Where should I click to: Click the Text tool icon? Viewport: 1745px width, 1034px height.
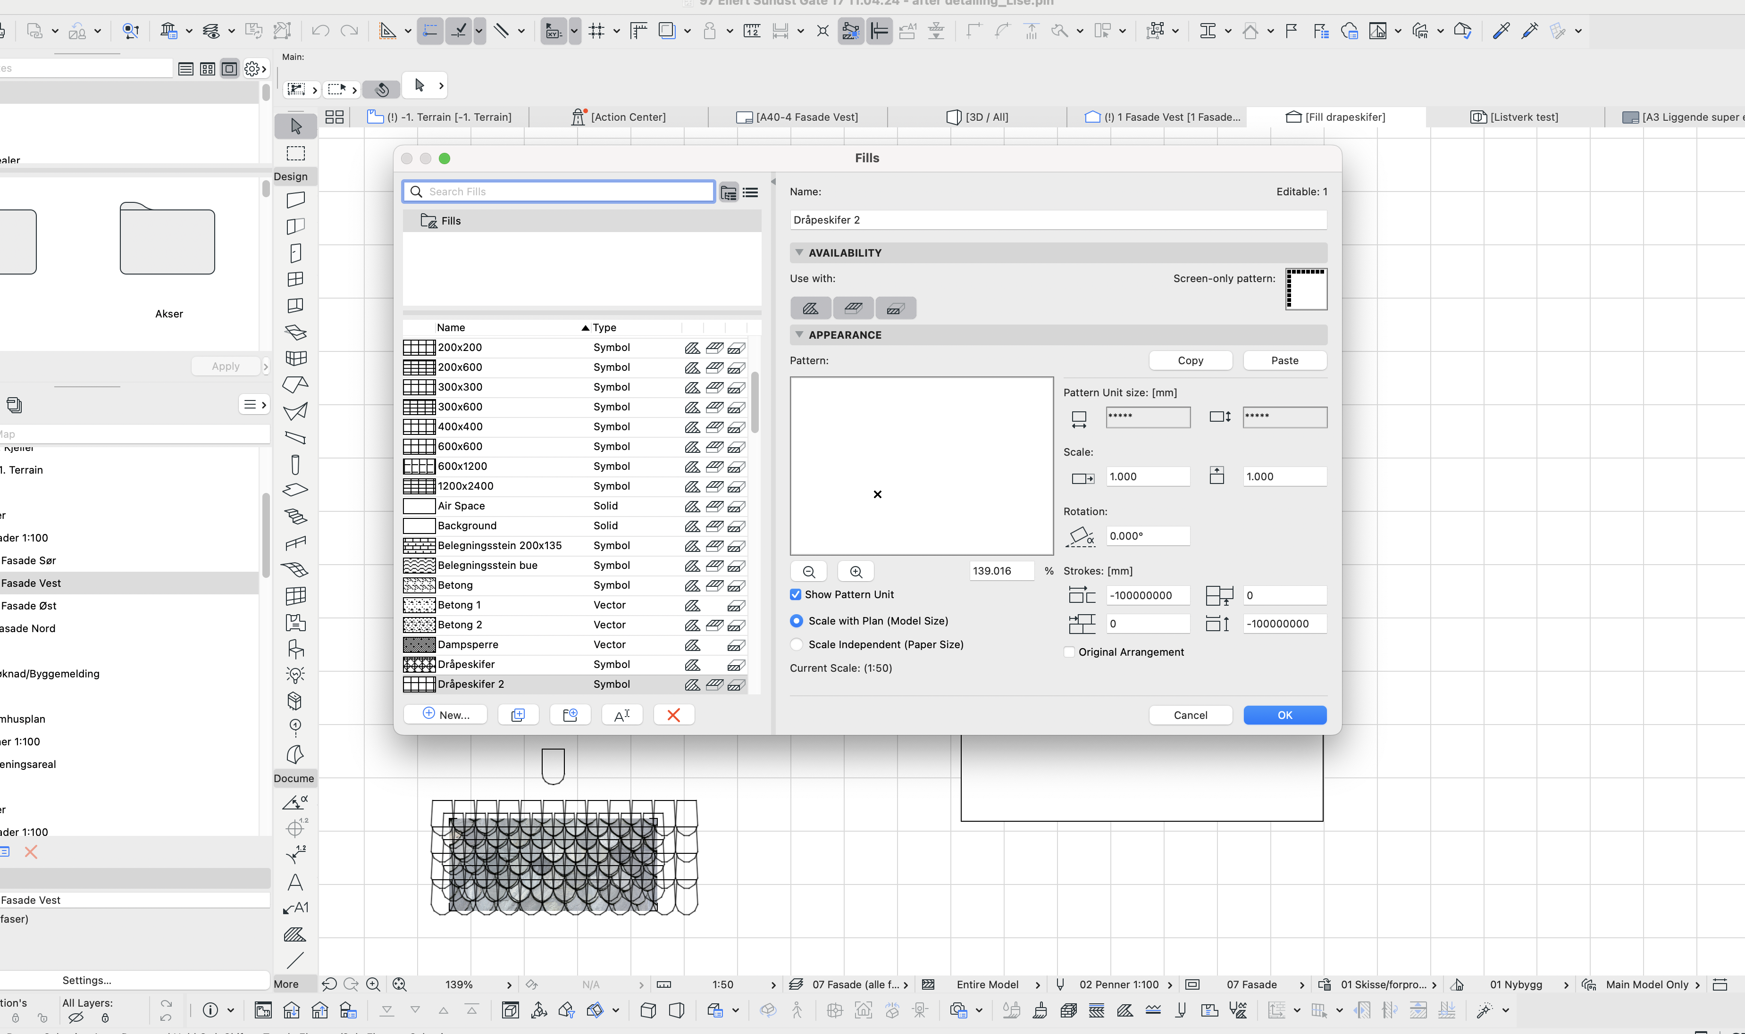click(295, 882)
